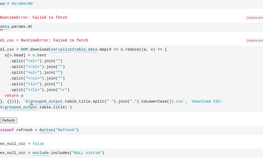Click grouped_output before .table_title.split
The height and width of the screenshot is (164, 263).
tap(47, 101)
